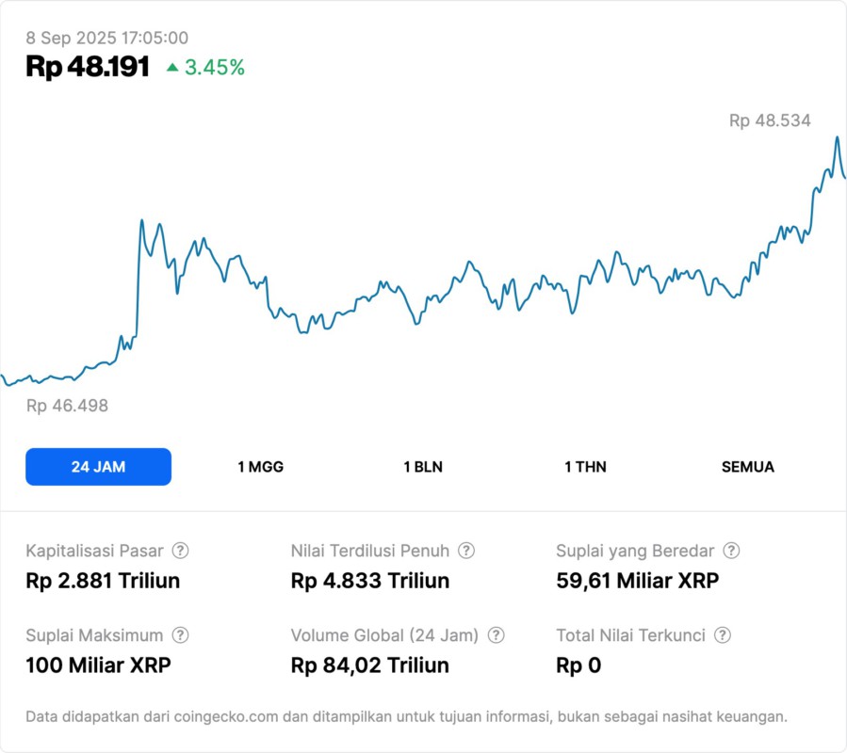Switch chart to 1 MGG range
Screen dimensions: 847x753
point(260,467)
